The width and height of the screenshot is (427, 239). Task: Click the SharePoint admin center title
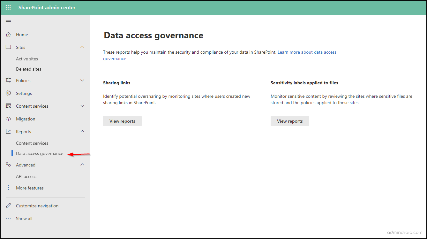tap(47, 7)
